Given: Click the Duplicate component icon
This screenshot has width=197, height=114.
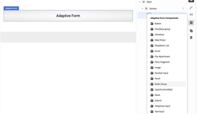Looking at the screenshot, I should (x=191, y=31).
